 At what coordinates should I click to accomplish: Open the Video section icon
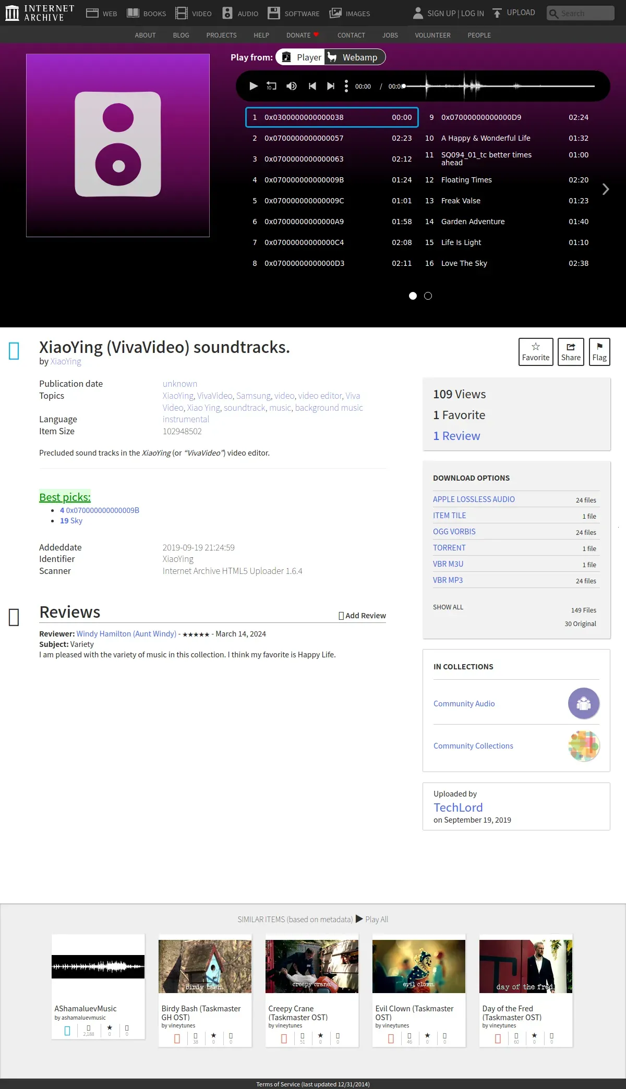point(181,13)
